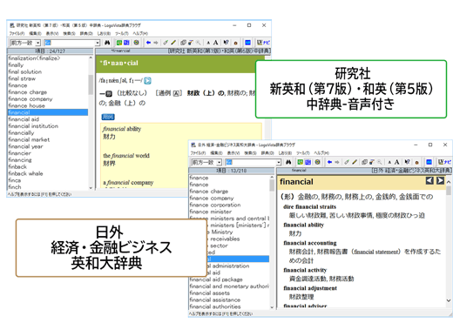The image size is (453, 323).
Task: Open ファイル menu in Kenkyusha window
Action: [x=17, y=33]
